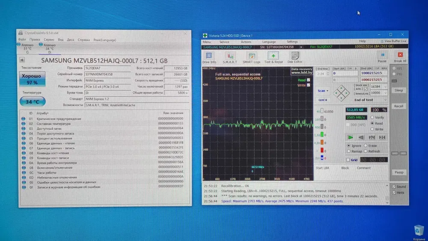Open Сервис menu in CrystalDiskInfo
The width and height of the screenshot is (428, 241).
click(x=49, y=39)
